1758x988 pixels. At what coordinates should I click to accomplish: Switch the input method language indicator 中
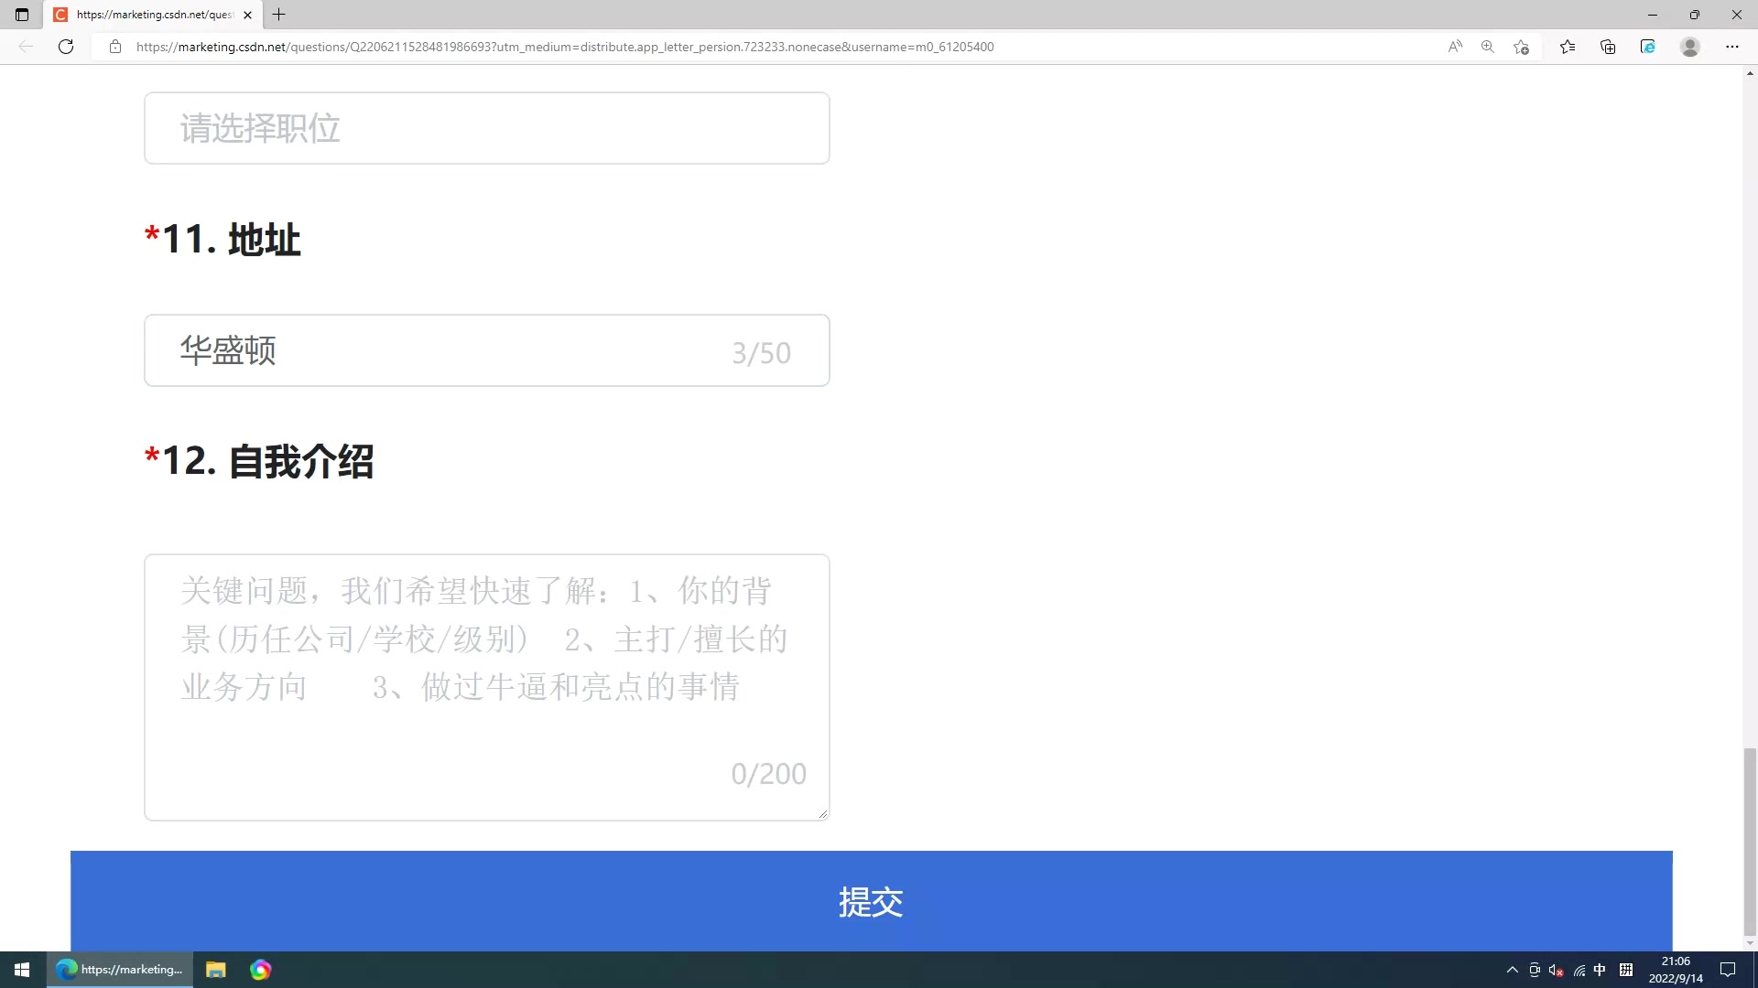(1600, 970)
